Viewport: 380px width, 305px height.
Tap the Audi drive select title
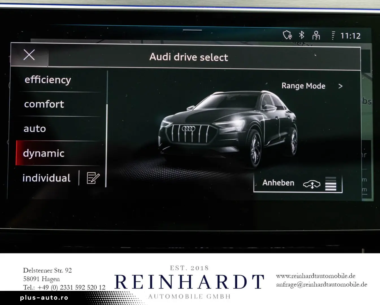point(189,57)
